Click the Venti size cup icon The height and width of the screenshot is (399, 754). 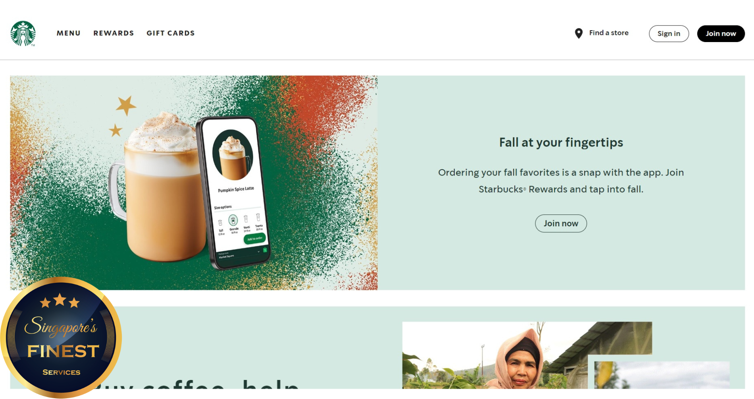[246, 219]
